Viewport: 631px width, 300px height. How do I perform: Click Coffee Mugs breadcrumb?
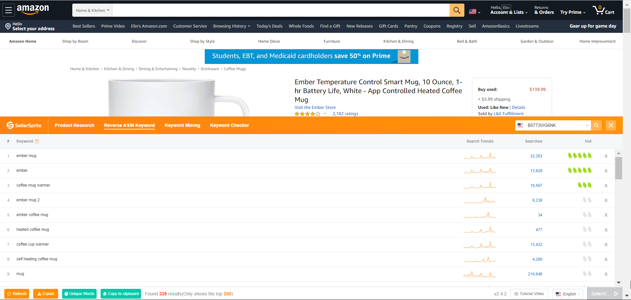tap(235, 69)
